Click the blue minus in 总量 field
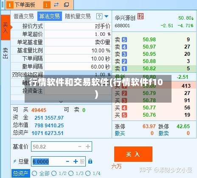This screenshot has width=197, height=178. (x=68, y=161)
